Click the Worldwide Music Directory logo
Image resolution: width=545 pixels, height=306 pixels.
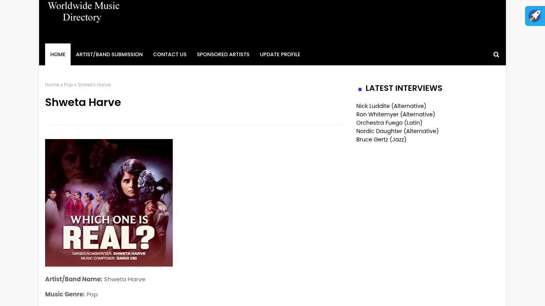(x=83, y=12)
